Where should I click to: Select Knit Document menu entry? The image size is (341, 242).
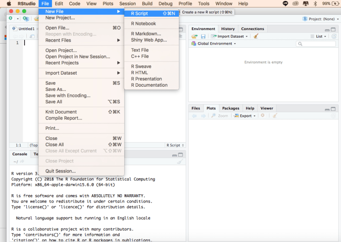pyautogui.click(x=82, y=112)
